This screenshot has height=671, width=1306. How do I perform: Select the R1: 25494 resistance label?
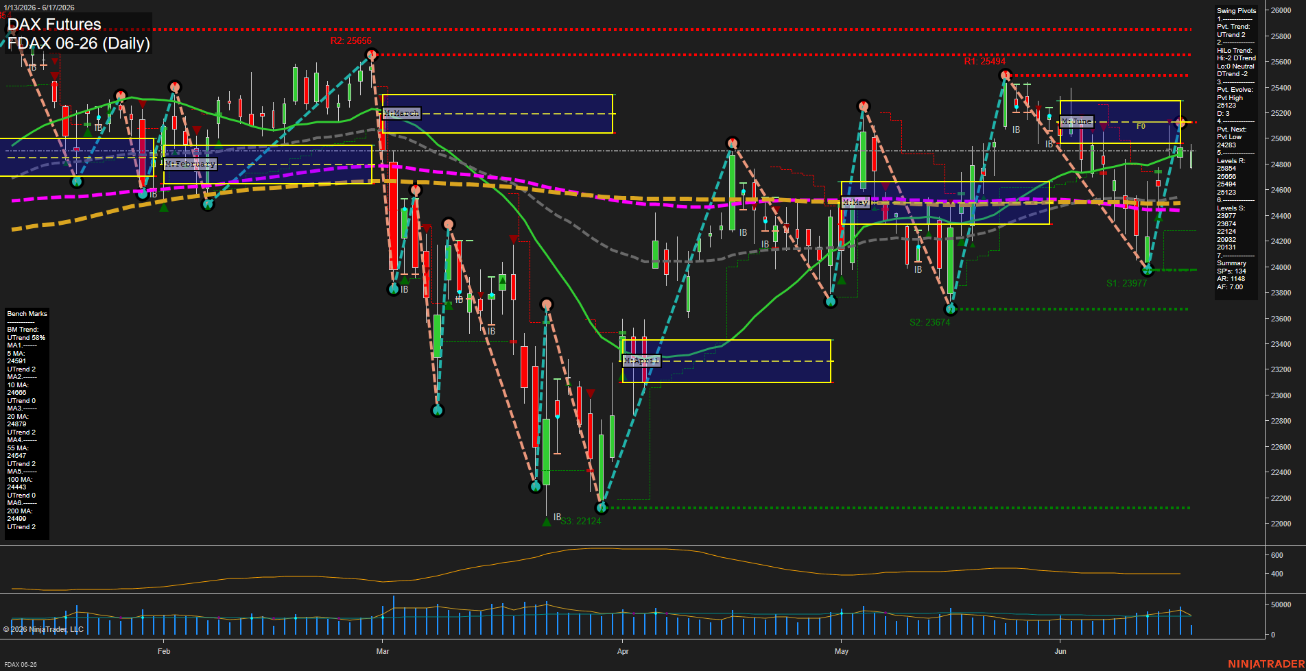[985, 61]
